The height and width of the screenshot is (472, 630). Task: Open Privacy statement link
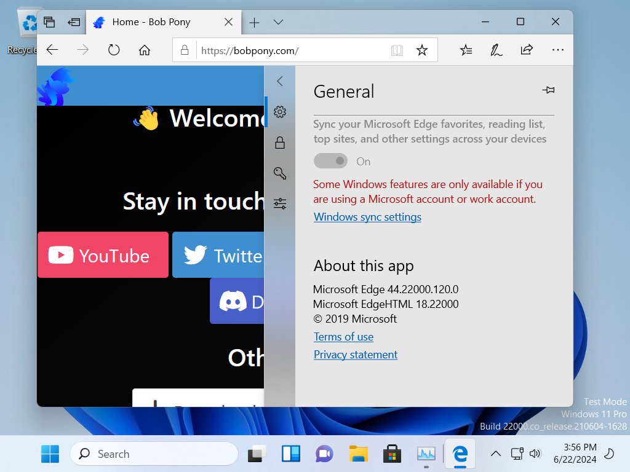click(x=356, y=355)
